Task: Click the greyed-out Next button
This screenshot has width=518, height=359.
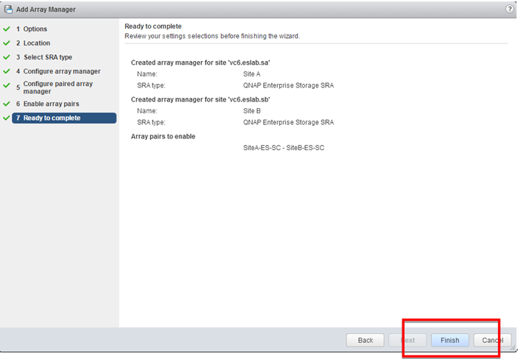Action: 407,340
